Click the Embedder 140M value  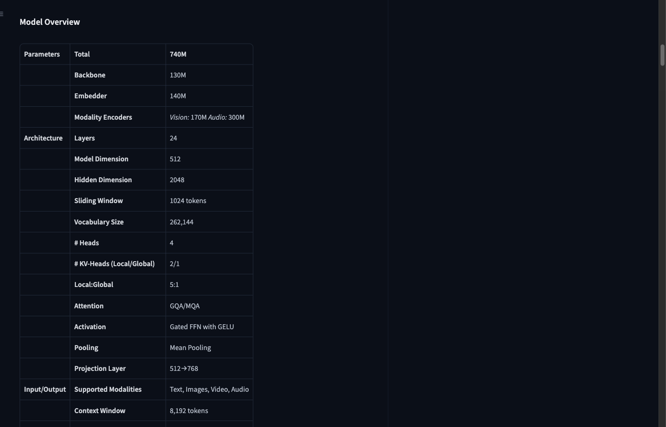pyautogui.click(x=178, y=96)
